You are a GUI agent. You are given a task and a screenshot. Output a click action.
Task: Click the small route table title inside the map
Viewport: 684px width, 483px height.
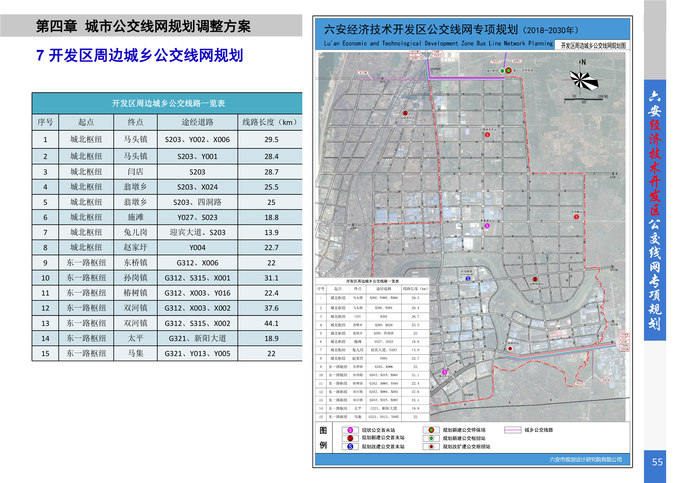point(372,281)
